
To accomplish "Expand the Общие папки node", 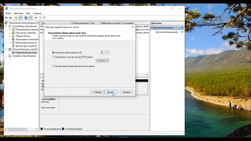I will [x=9, y=36].
